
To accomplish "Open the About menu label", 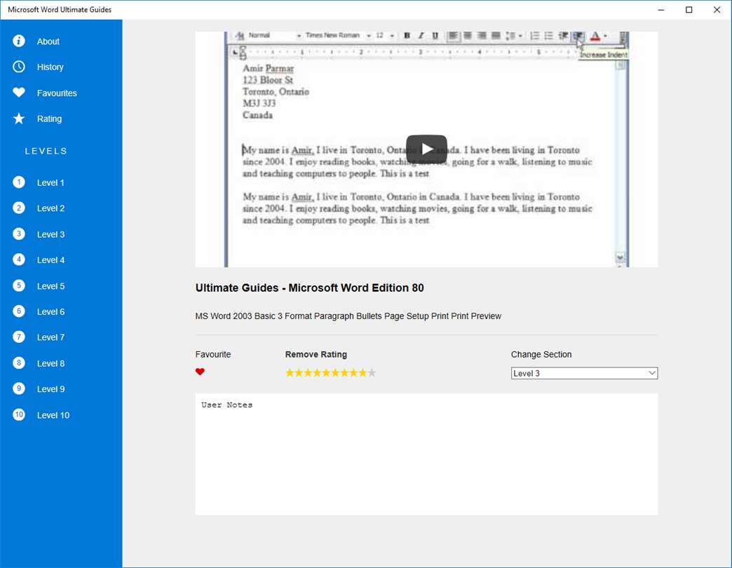I will pos(48,41).
